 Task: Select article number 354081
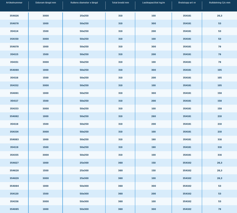pyautogui.click(x=14, y=93)
